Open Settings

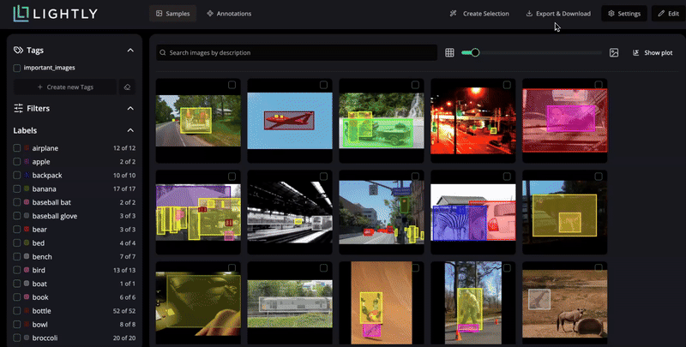click(x=624, y=14)
